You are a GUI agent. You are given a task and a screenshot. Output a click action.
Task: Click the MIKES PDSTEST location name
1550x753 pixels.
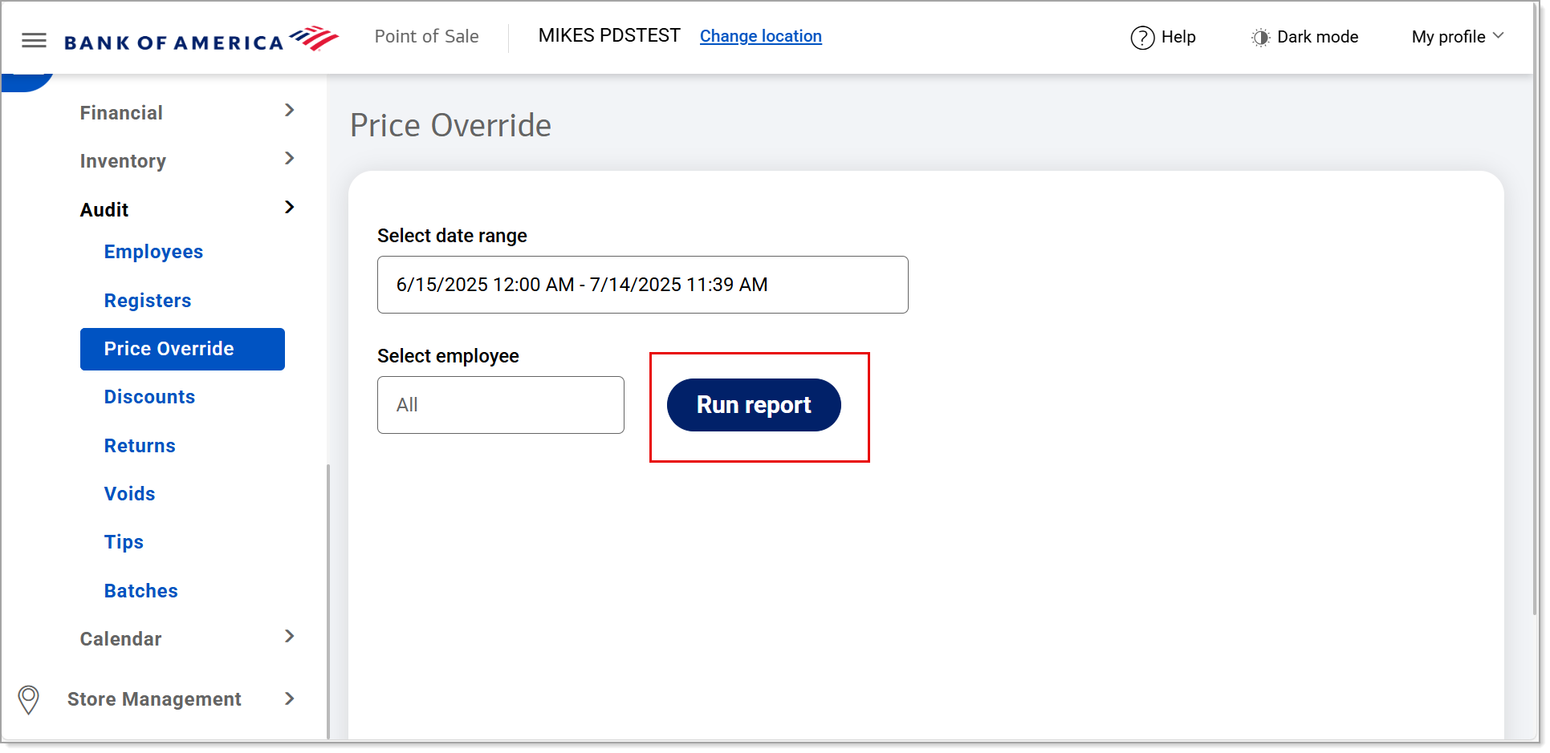(x=609, y=35)
